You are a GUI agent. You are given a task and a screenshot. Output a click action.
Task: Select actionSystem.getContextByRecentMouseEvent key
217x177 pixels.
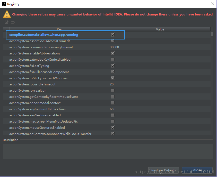tap(44, 97)
